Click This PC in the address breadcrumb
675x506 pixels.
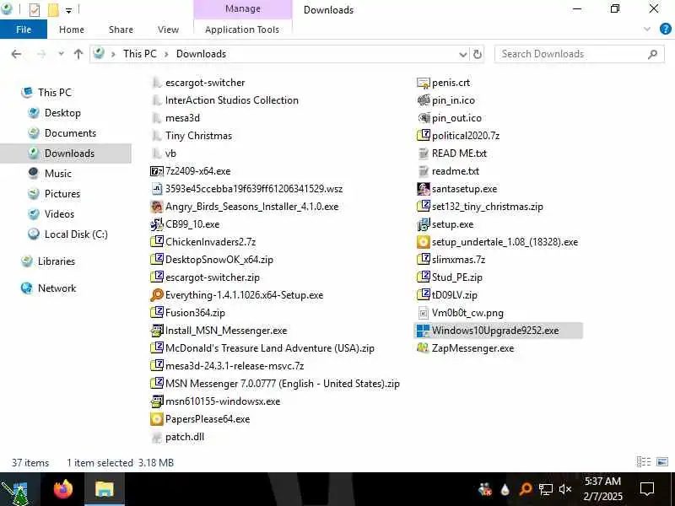[x=139, y=54]
